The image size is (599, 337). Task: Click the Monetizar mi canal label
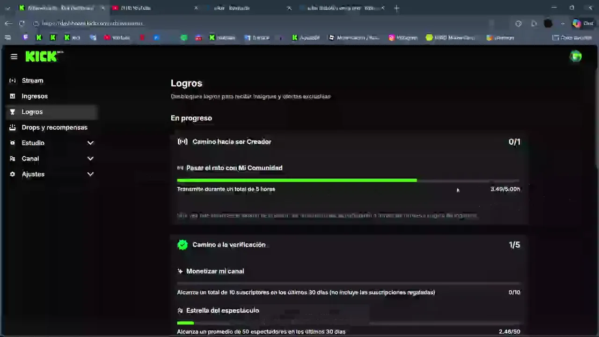215,271
